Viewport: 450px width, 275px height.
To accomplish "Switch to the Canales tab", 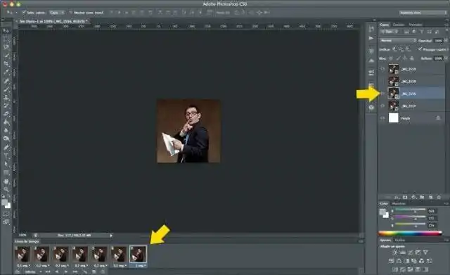I will click(399, 25).
